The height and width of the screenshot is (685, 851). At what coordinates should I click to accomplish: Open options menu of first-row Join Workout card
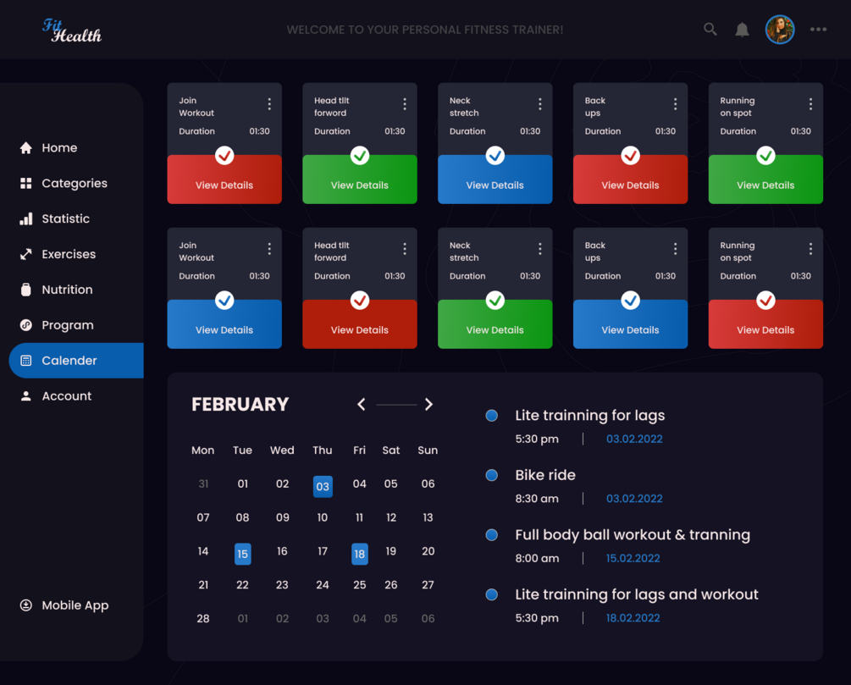269,104
